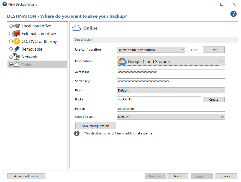Click the External hard drive label
241x182 pixels.
coord(39,33)
